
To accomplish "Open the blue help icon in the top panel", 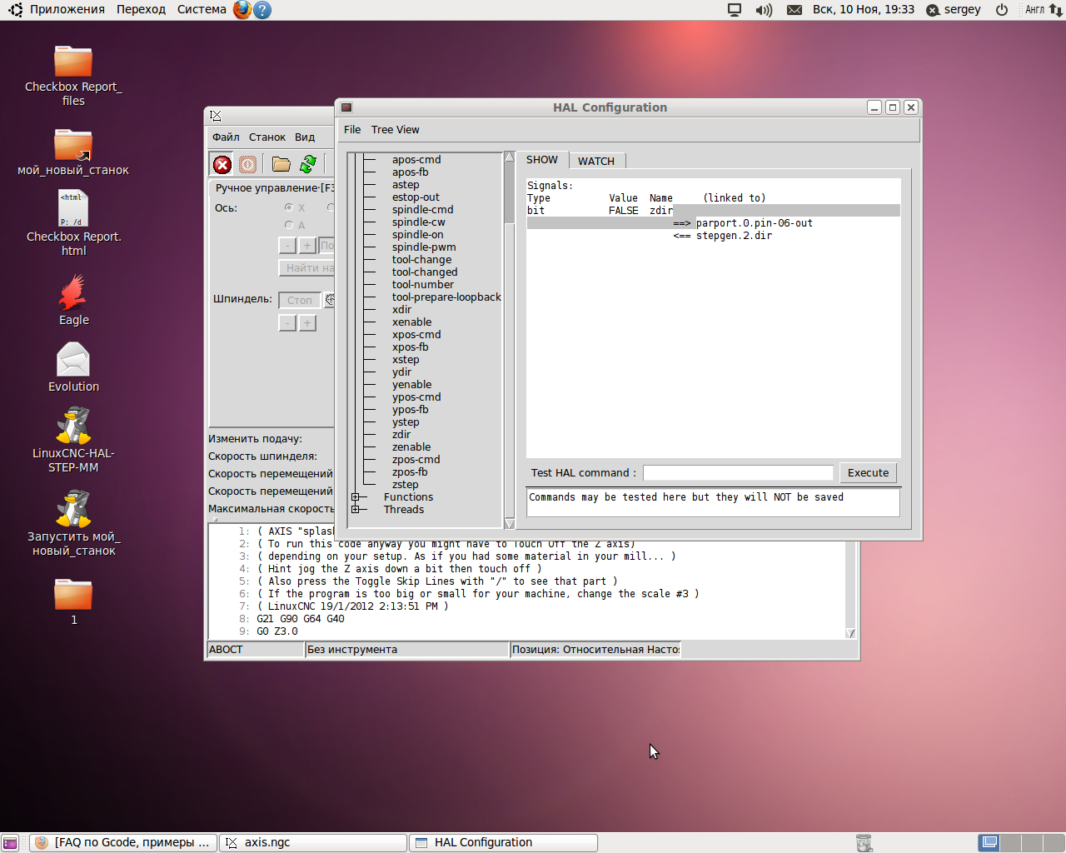I will [262, 10].
